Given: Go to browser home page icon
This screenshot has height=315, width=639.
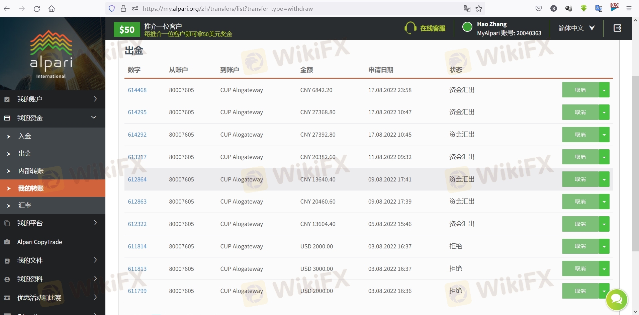Looking at the screenshot, I should [52, 9].
